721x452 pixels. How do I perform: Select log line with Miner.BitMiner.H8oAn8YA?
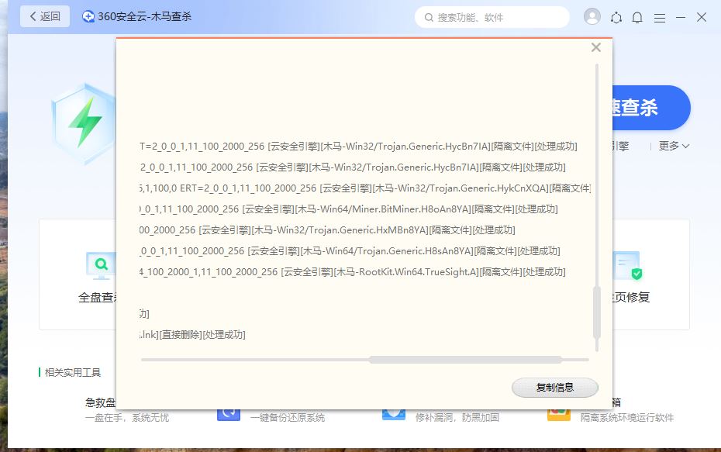tap(349, 209)
